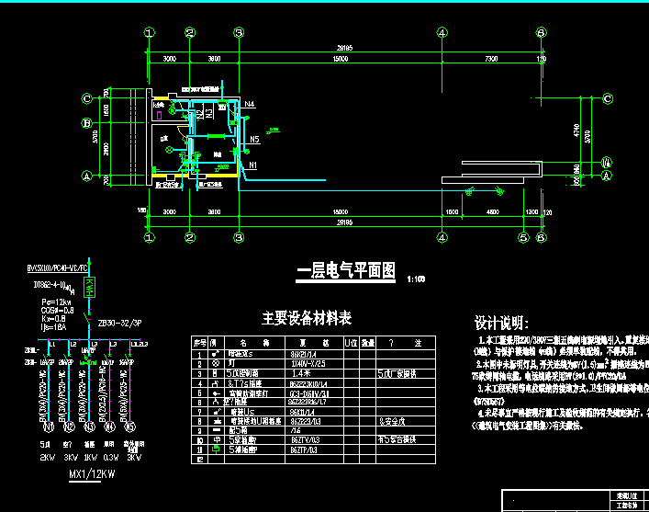Click axis bubble 5 below the plan
This screenshot has width=649, height=512.
point(523,237)
